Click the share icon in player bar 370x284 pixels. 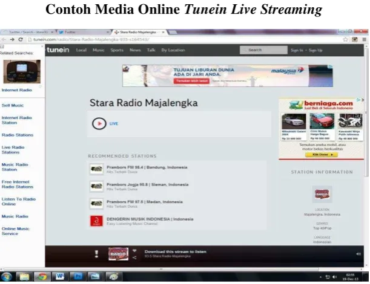134,257
